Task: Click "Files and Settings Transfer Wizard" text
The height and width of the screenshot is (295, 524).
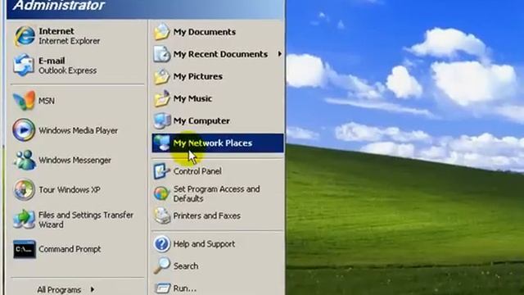Action: coord(86,220)
